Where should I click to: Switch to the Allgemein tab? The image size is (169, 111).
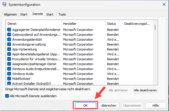(10, 14)
